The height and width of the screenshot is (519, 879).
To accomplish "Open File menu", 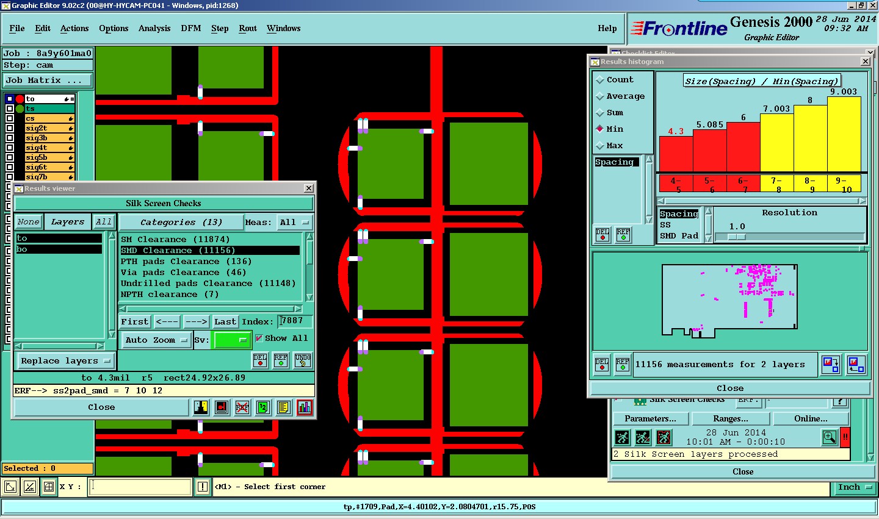I will tap(17, 28).
